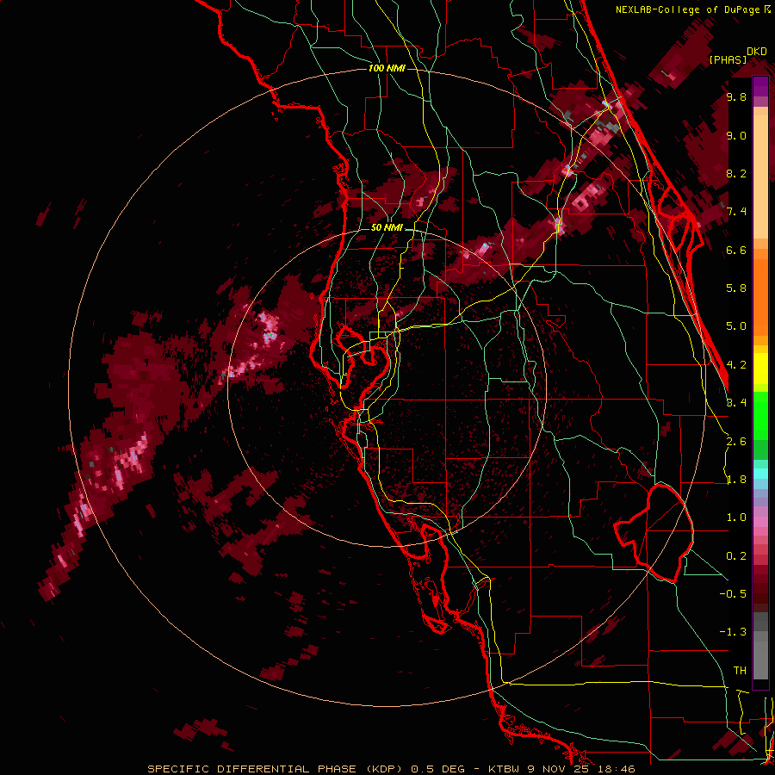Click the 1.8 value on the color scale
Viewport: 775px width, 775px height.
pos(736,480)
